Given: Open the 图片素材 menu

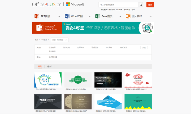Looking at the screenshot, I should click(137, 16).
